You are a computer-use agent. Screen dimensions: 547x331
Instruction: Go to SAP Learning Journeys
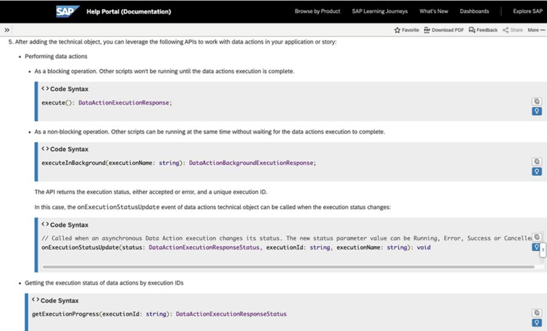click(x=379, y=11)
